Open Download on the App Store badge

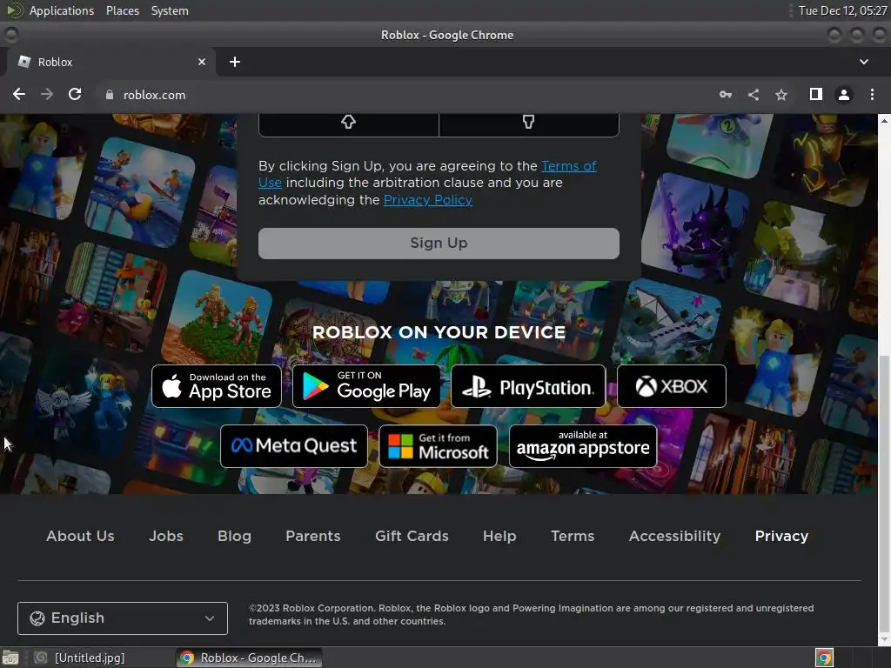217,386
